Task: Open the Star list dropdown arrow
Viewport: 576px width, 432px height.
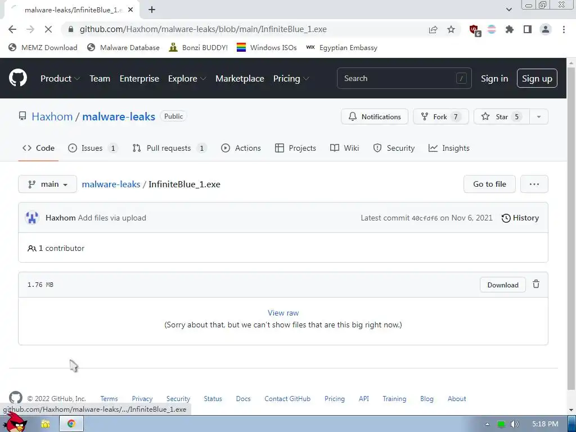Action: coord(538,117)
